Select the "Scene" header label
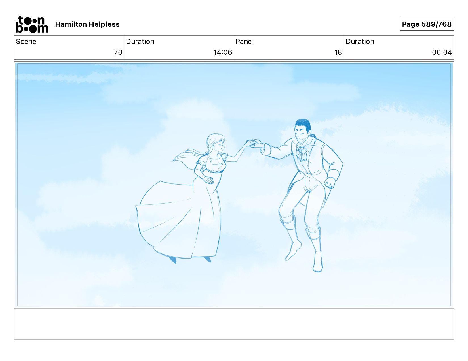 (x=26, y=42)
